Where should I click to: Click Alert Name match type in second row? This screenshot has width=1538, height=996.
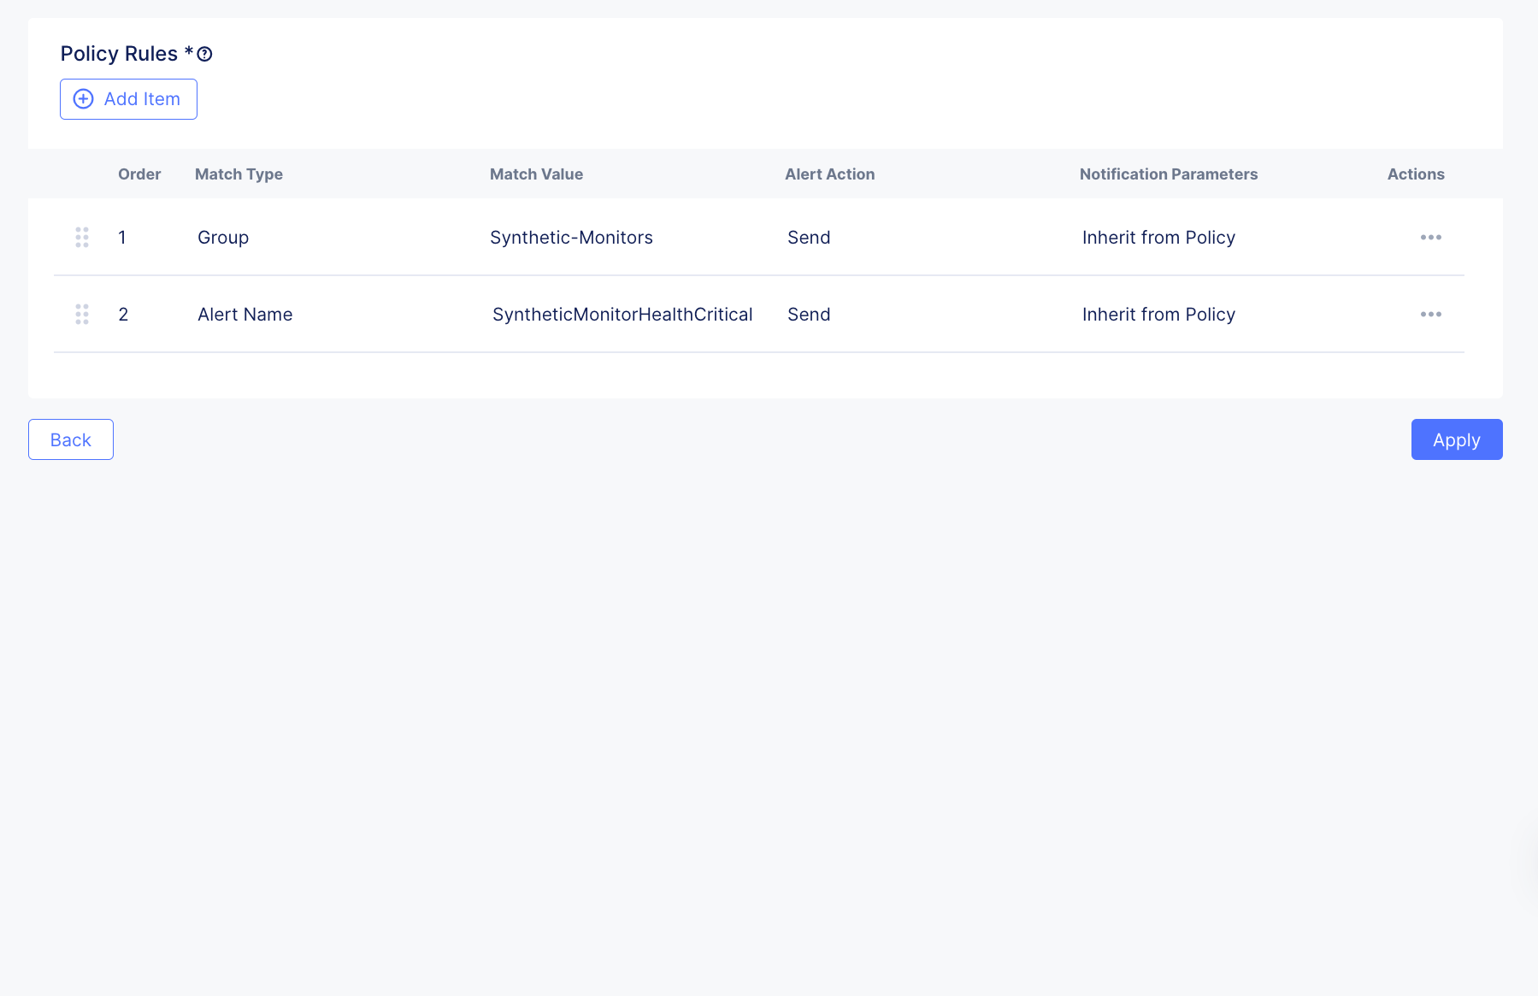pyautogui.click(x=245, y=315)
